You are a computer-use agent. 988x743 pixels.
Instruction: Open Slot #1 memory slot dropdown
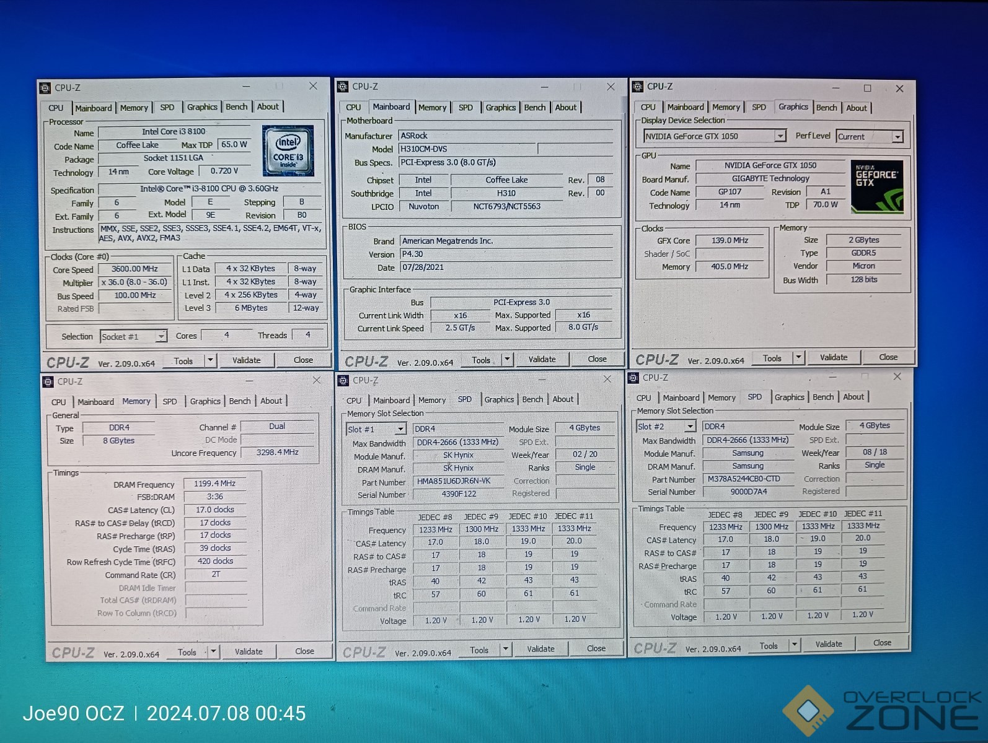click(401, 429)
